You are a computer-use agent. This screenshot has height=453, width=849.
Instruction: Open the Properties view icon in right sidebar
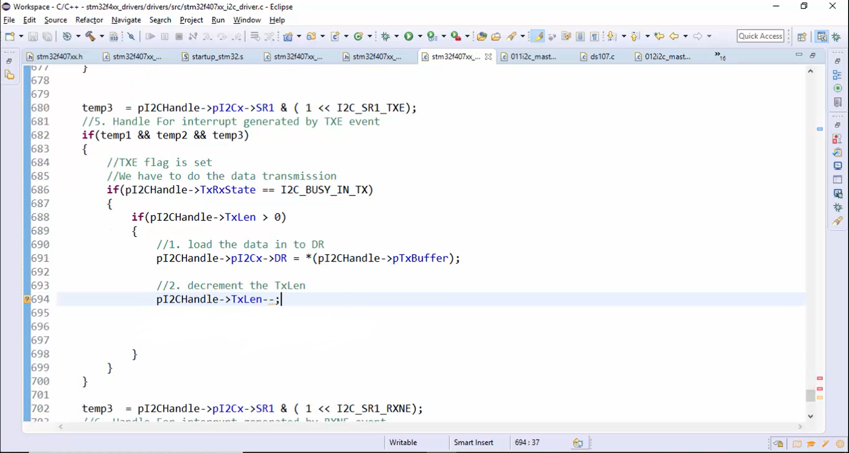(x=837, y=179)
